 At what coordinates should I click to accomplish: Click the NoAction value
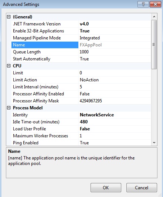(x=89, y=80)
